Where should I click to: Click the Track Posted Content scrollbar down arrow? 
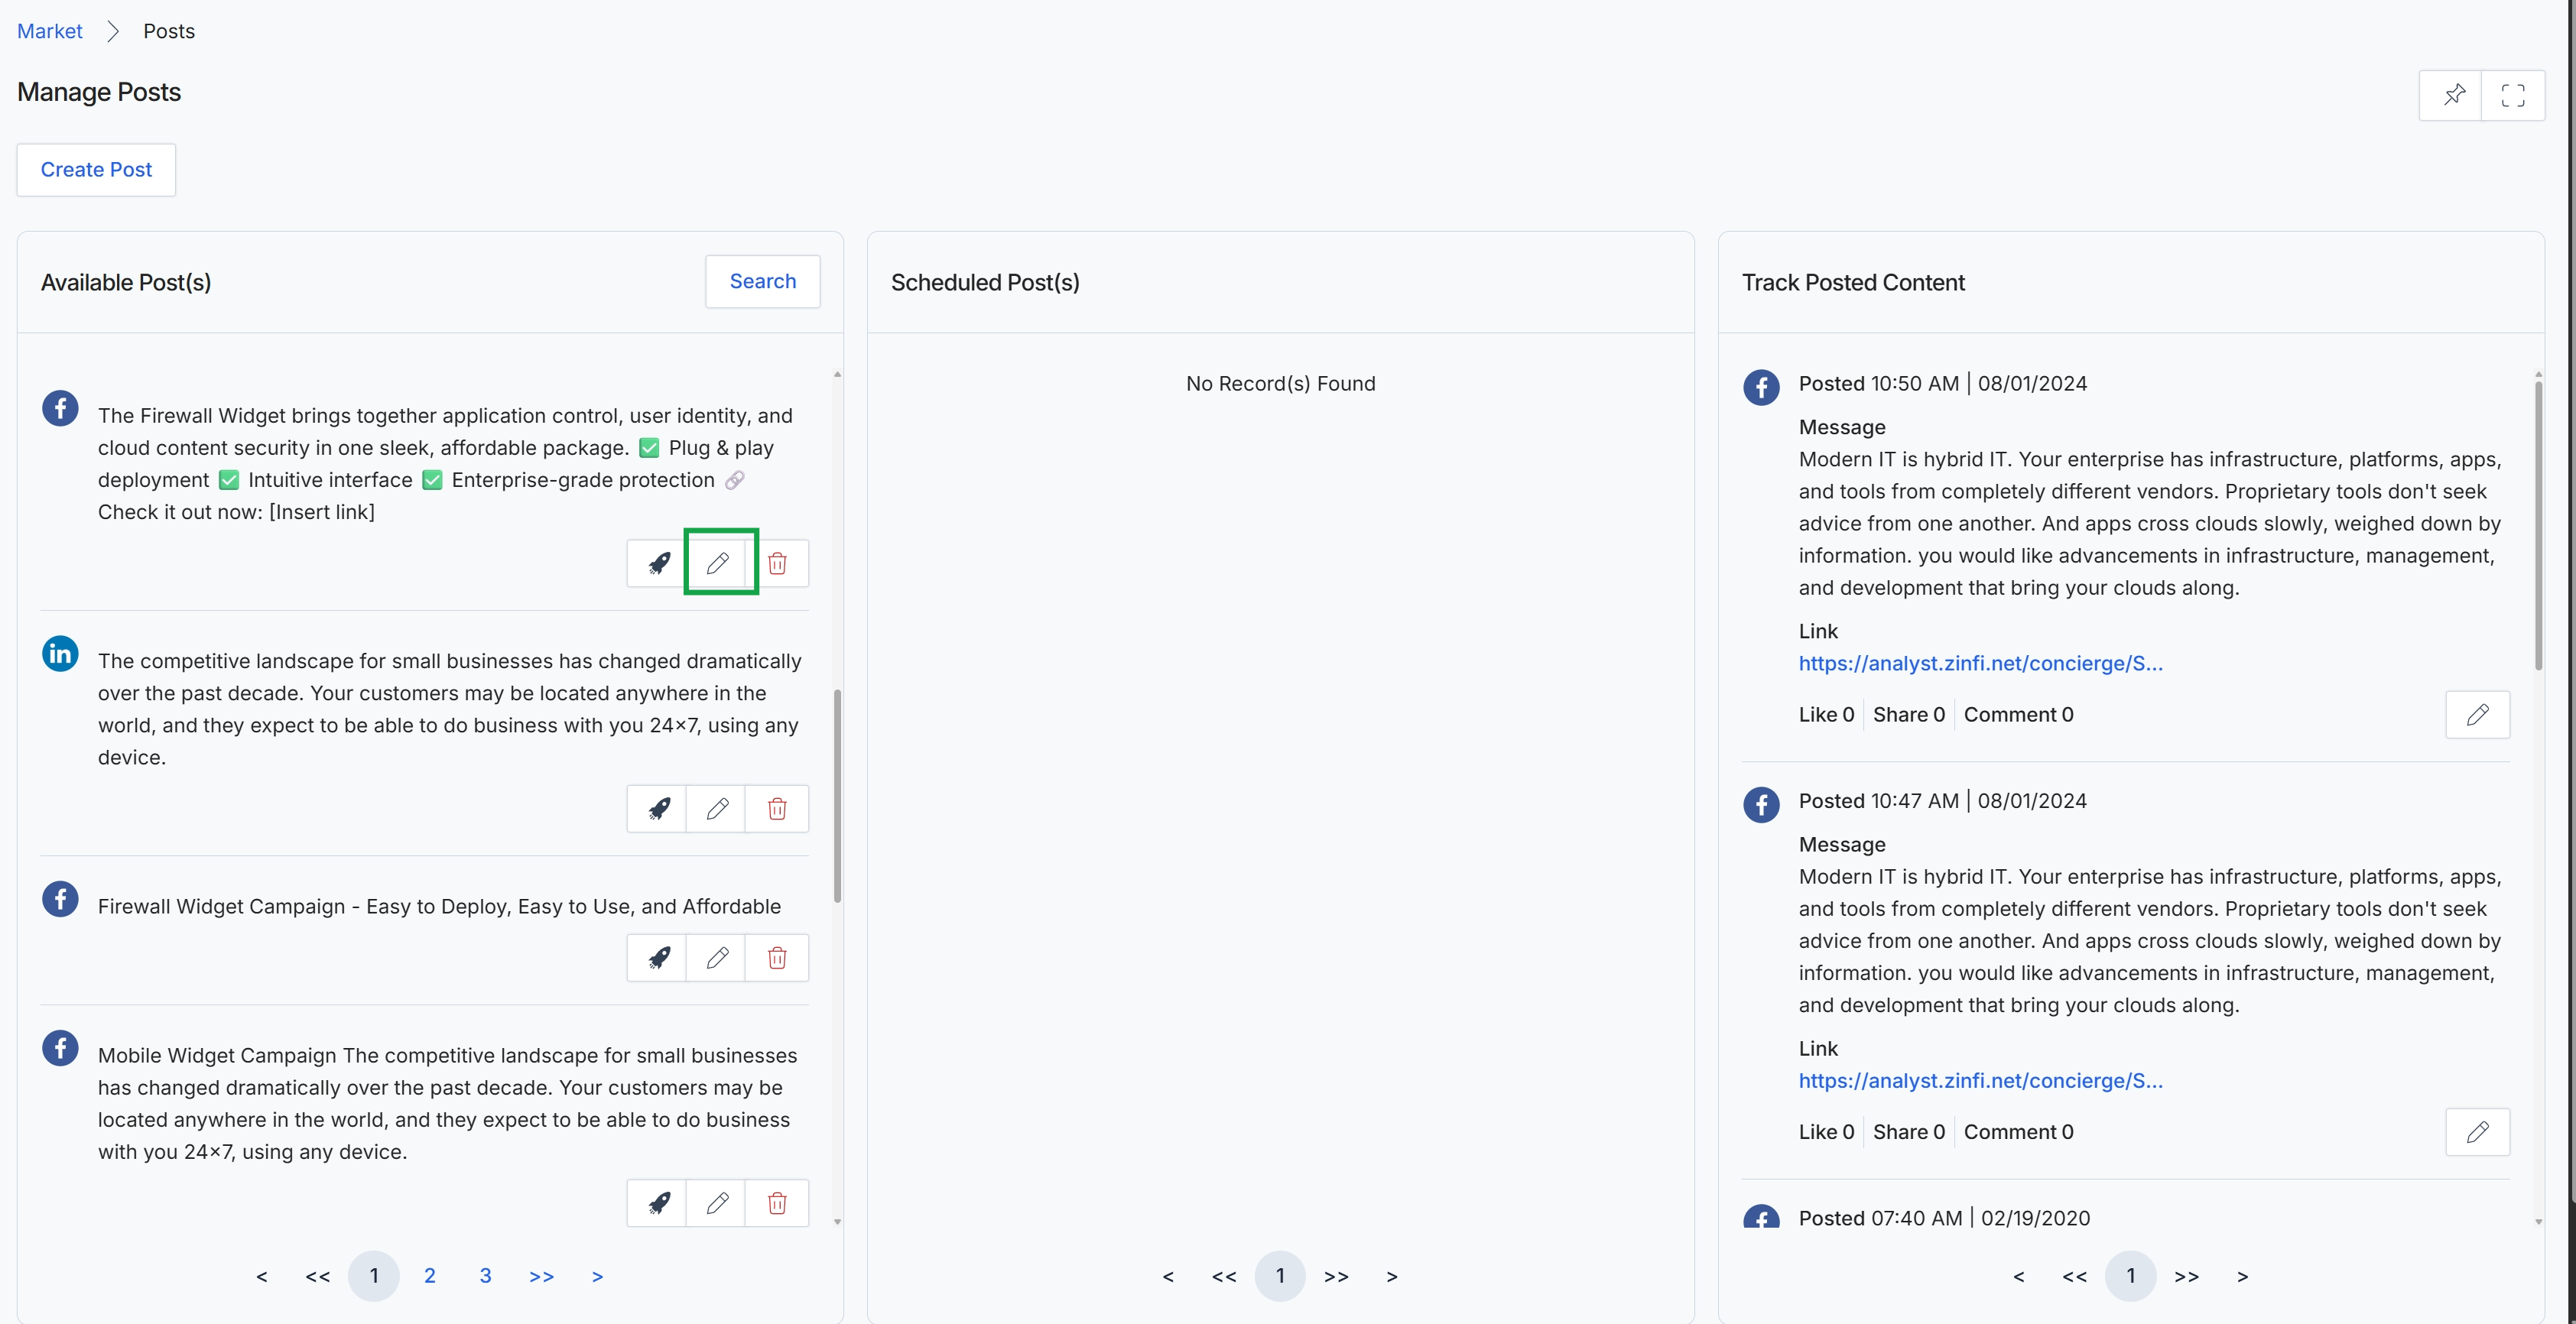[x=2538, y=1221]
